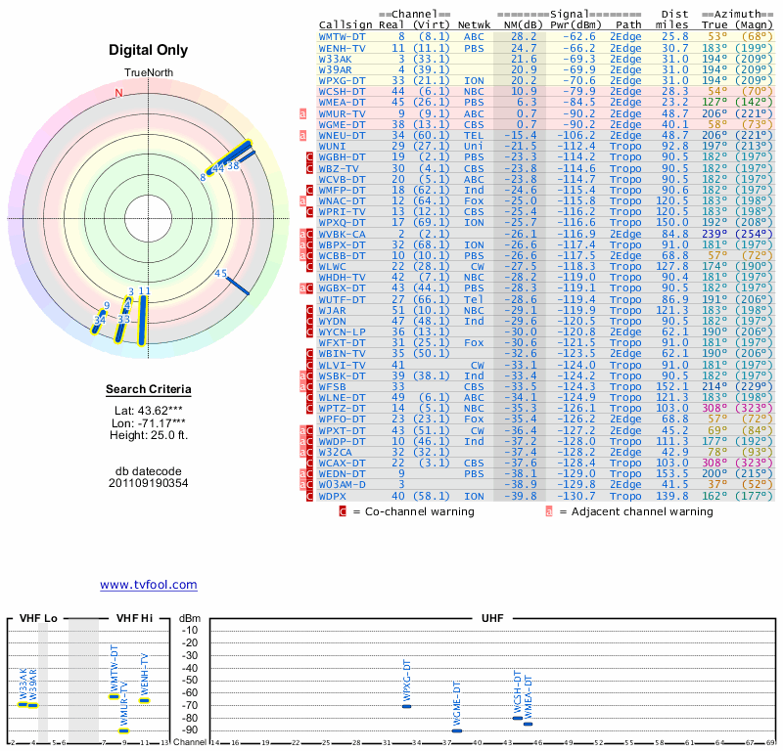Image resolution: width=783 pixels, height=751 pixels.
Task: Click the co-channel warning icon beside WDPX
Action: 310,496
